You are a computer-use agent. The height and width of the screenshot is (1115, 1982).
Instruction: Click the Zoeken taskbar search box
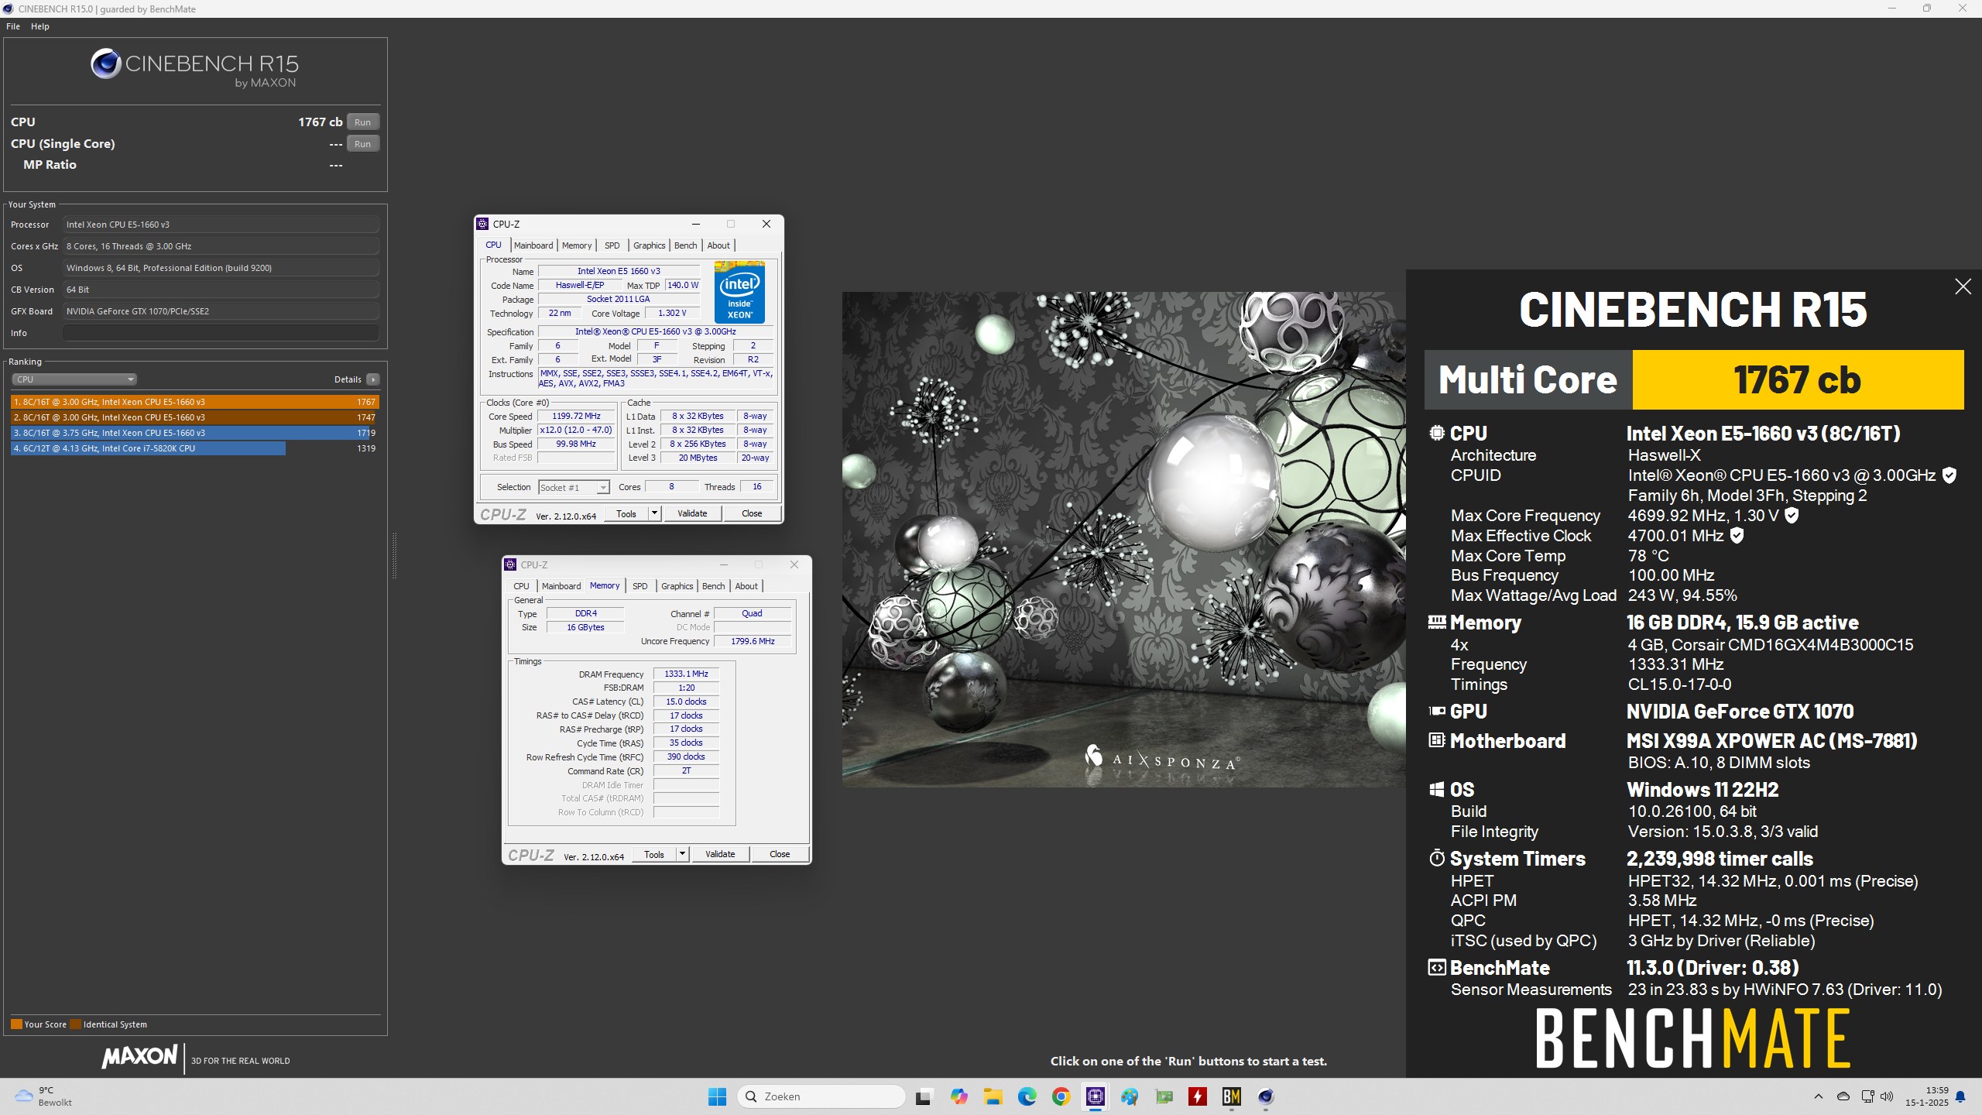pyautogui.click(x=821, y=1096)
